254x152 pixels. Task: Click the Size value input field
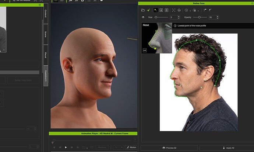(x=174, y=17)
